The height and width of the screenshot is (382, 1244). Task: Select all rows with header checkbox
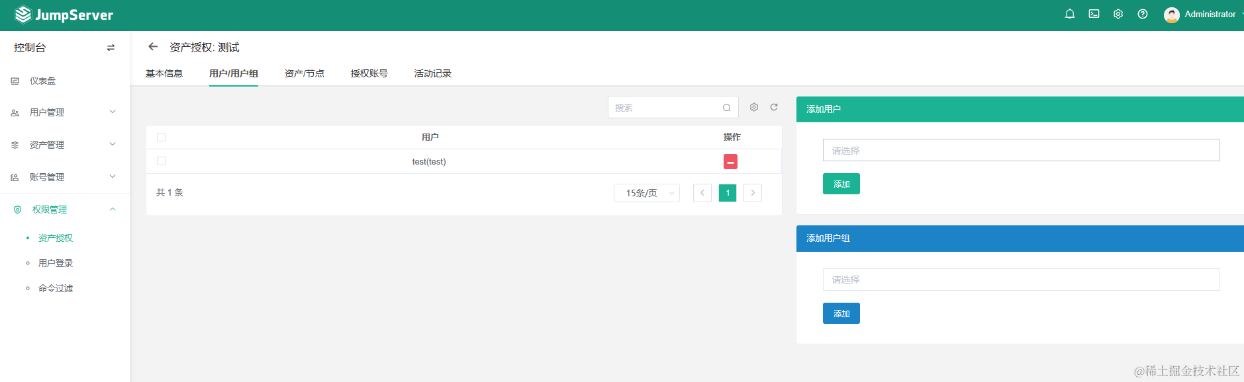click(161, 137)
